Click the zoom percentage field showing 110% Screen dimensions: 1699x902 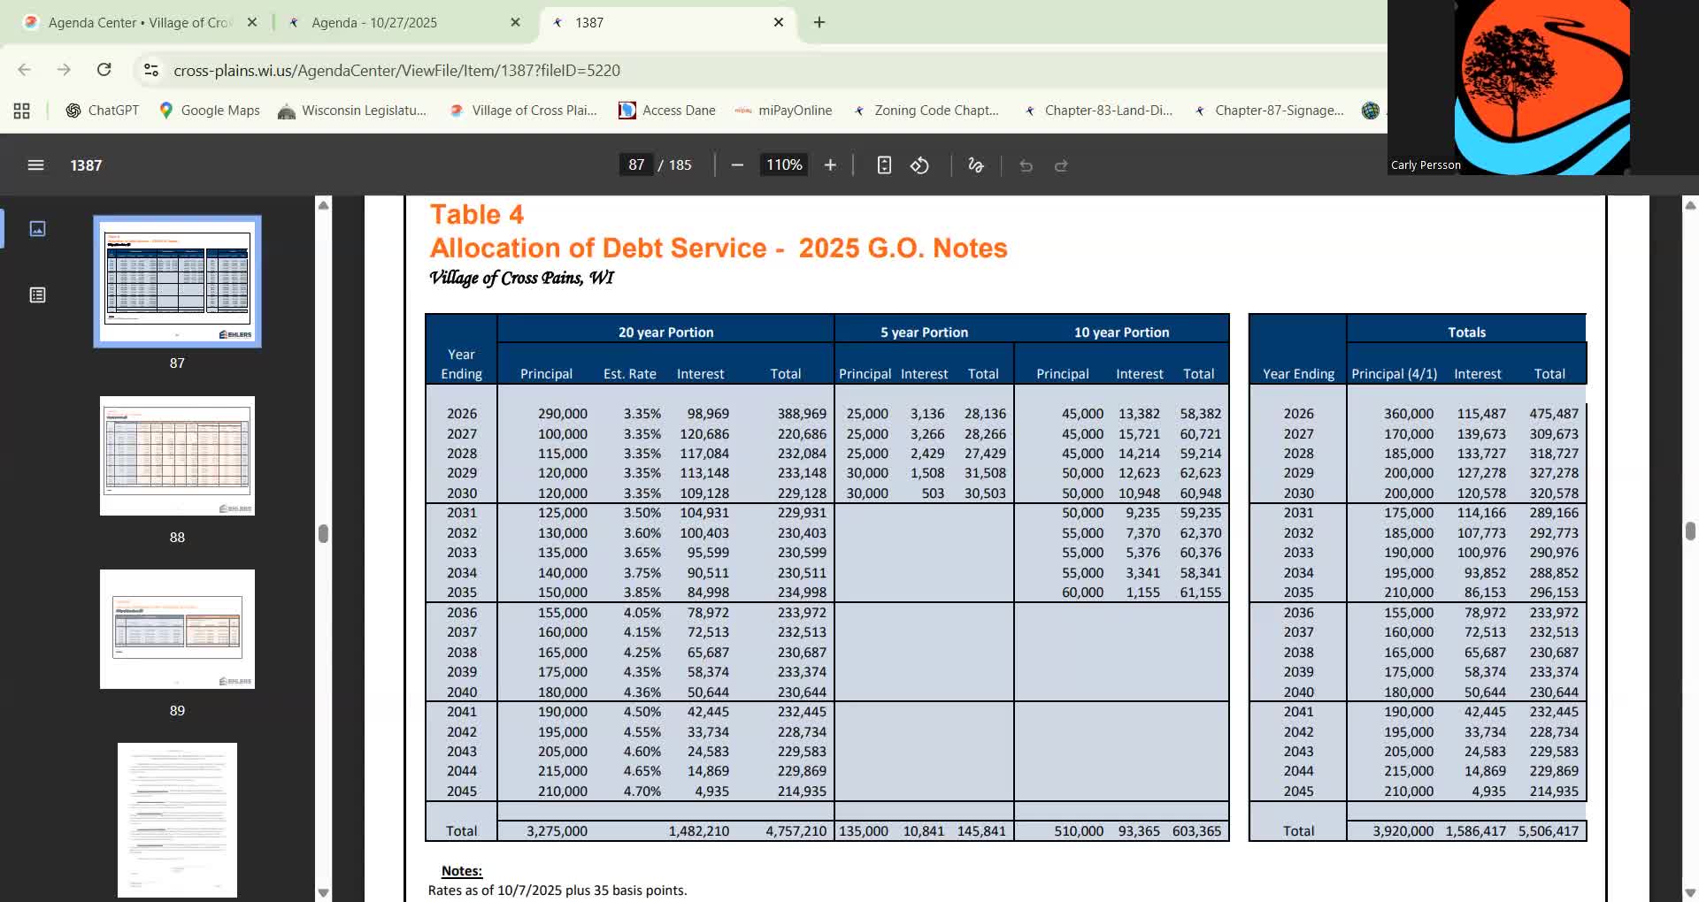(x=783, y=165)
